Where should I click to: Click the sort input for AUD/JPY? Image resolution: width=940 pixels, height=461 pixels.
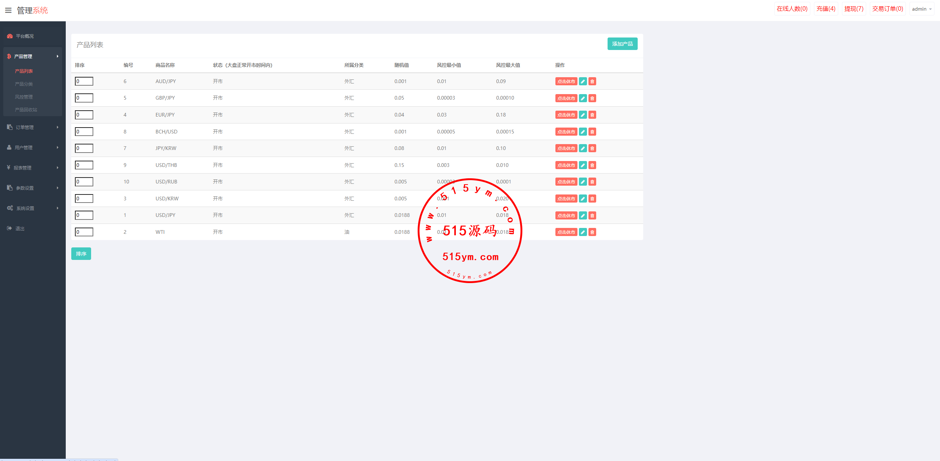pyautogui.click(x=84, y=81)
